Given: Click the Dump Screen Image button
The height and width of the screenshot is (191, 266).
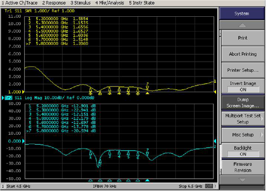Looking at the screenshot, I should 243,103.
